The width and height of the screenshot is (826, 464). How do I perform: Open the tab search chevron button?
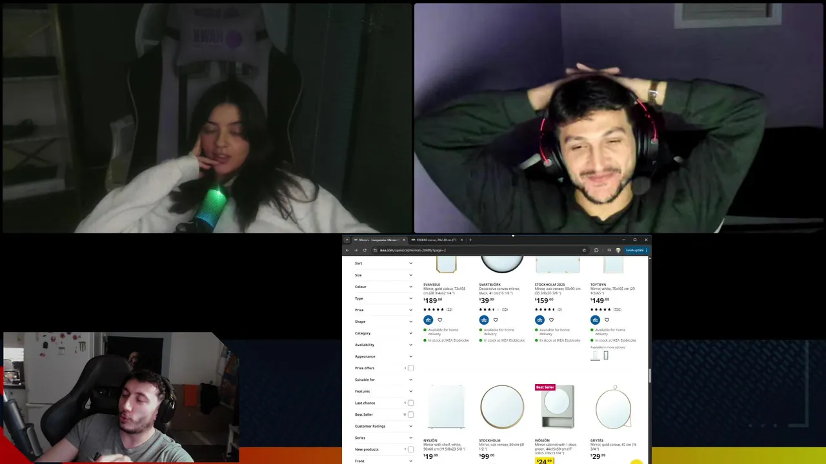[x=347, y=240]
